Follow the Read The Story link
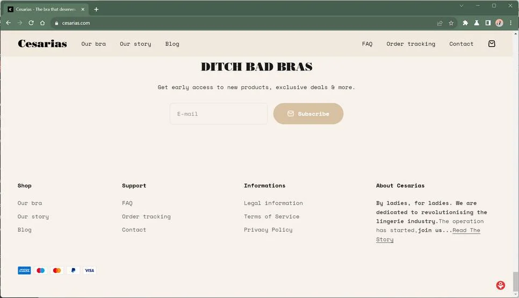Screen dimensions: 519x298 [x=466, y=230]
